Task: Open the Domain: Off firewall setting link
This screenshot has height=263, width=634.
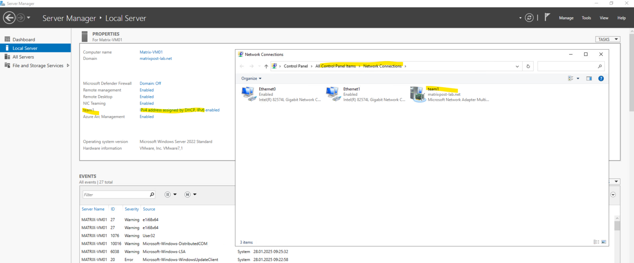Action: coord(150,83)
